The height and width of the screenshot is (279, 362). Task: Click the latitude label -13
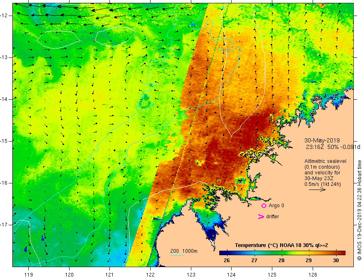click(4, 57)
